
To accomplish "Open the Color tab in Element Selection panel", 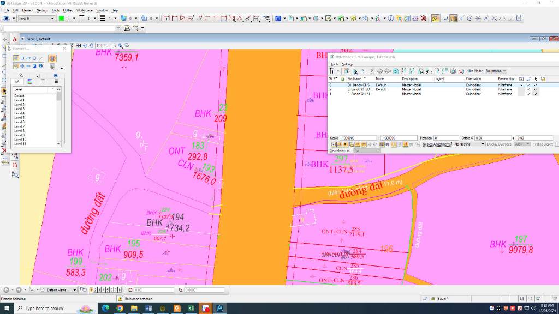I will [x=30, y=81].
